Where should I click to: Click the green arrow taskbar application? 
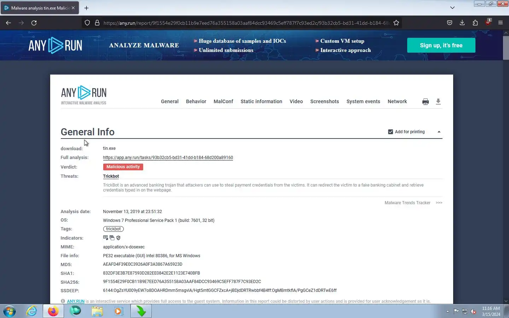pyautogui.click(x=141, y=311)
